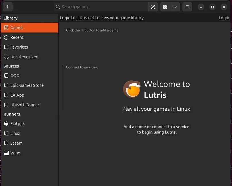Click the Uncategorized tag icon
Image resolution: width=232 pixels, height=186 pixels.
tap(6, 57)
